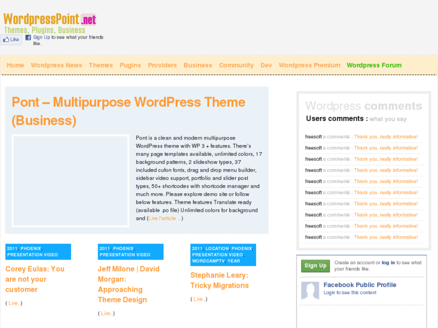The image size is (438, 328).
Task: Open Facebook Public Profile link
Action: point(360,285)
